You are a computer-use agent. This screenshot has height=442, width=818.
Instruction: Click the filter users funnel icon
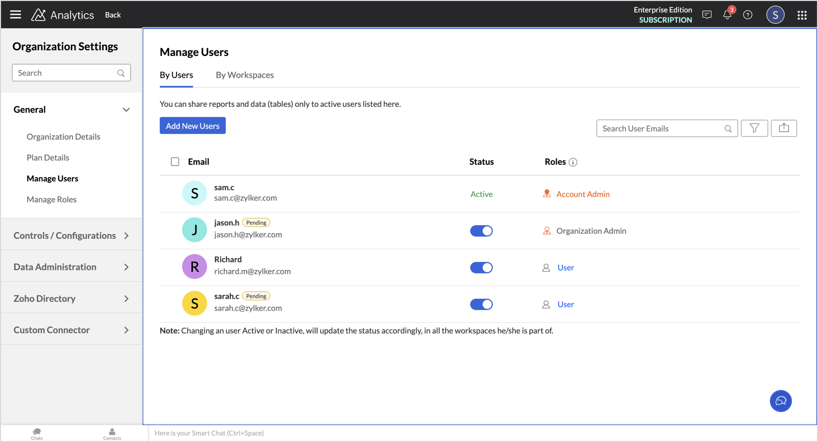coord(754,128)
